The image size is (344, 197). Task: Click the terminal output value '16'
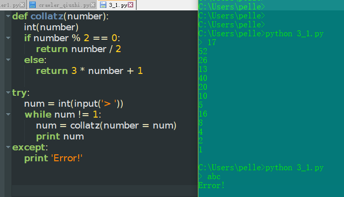(203, 114)
